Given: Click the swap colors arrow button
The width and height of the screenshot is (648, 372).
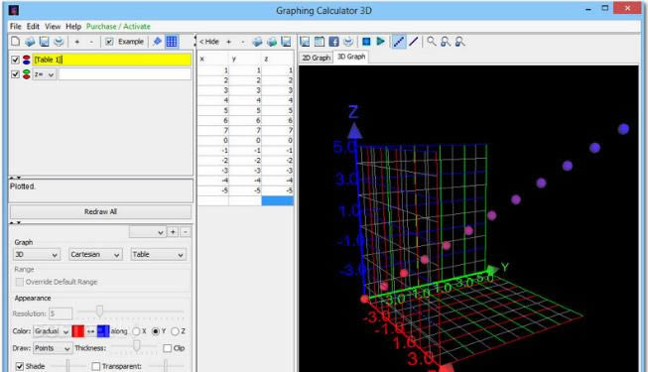Looking at the screenshot, I should pos(91,331).
